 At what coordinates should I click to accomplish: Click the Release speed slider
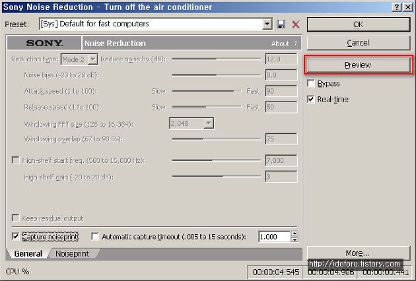206,107
